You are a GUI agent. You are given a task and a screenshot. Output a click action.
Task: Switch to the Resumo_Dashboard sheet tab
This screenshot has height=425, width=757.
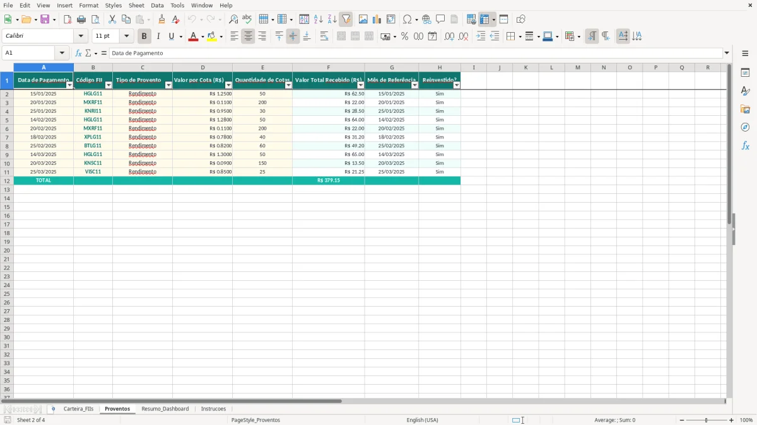pyautogui.click(x=165, y=409)
